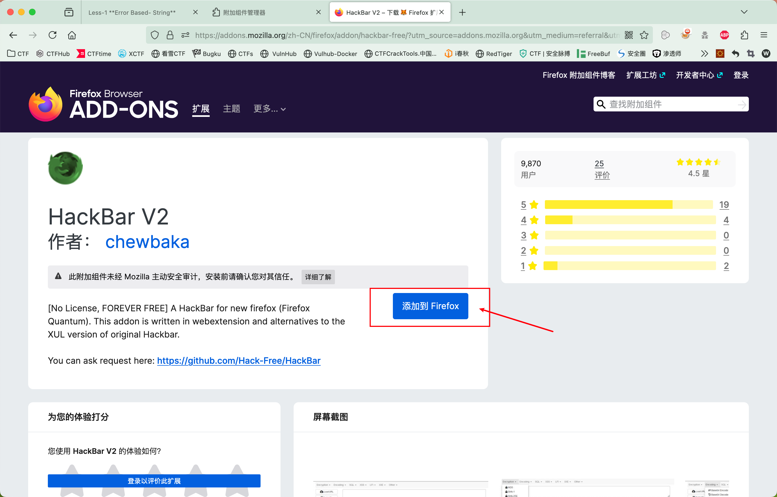The width and height of the screenshot is (777, 497).
Task: Click 登录以评价此扩展 button
Action: (154, 481)
